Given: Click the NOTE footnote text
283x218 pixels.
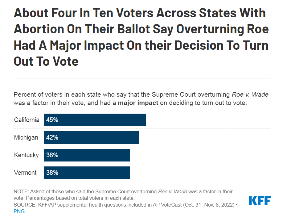Looking at the screenshot, I should [123, 195].
